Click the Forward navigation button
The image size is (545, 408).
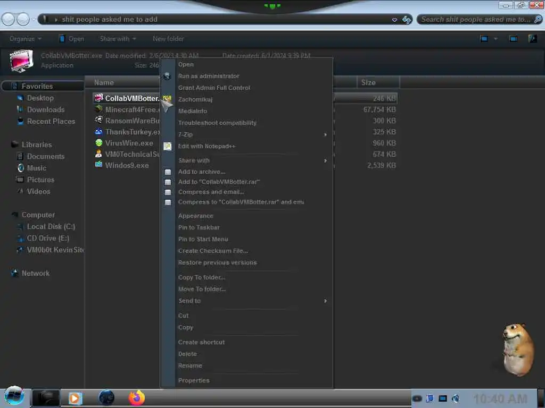coord(23,20)
